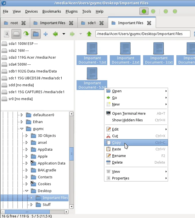This screenshot has height=218, width=195.
Task: Click the path bar input field
Action: pos(143,34)
